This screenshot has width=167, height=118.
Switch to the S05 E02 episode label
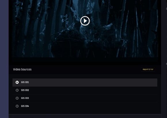coord(25,90)
